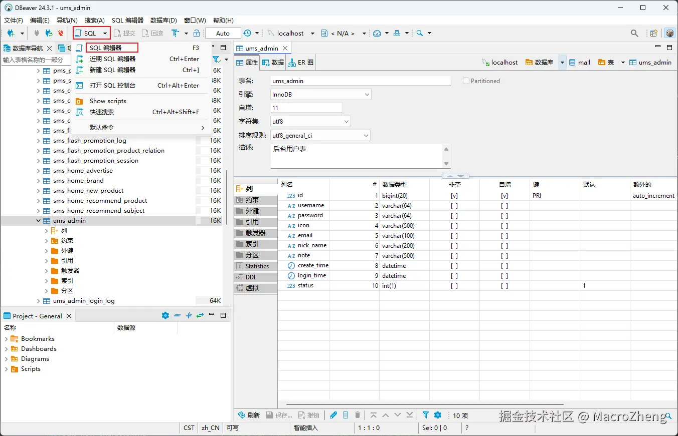Toggle 非空 checkbox for nick_name row
The width and height of the screenshot is (678, 436).
pyautogui.click(x=454, y=246)
